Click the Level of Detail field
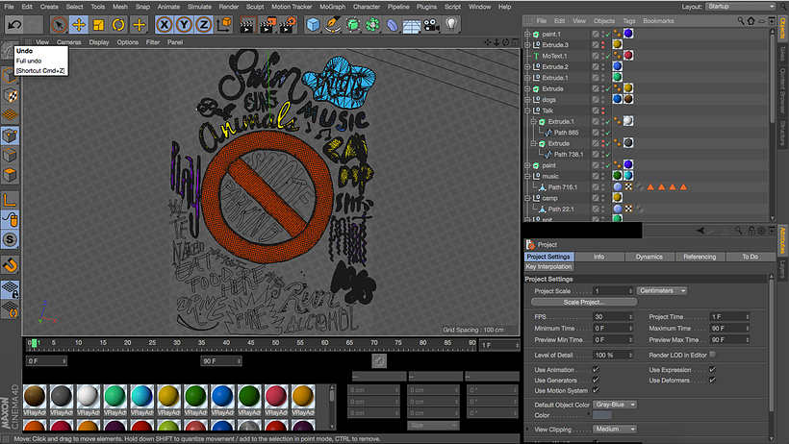The width and height of the screenshot is (789, 444). click(613, 355)
